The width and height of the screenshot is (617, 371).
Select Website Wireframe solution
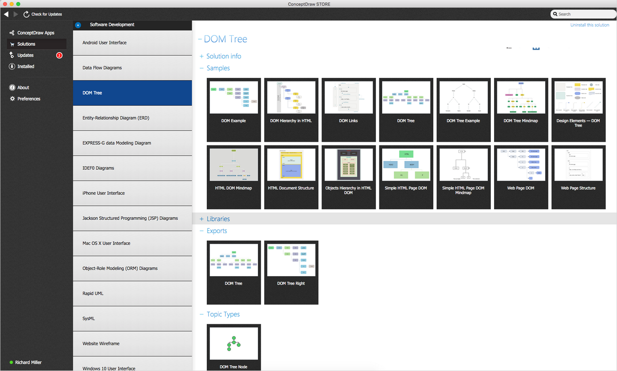tap(133, 344)
